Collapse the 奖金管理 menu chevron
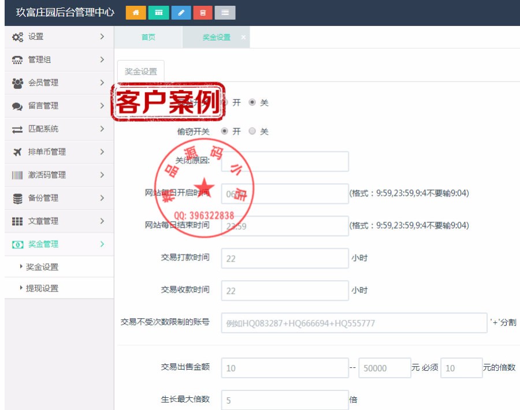This screenshot has width=520, height=410. click(102, 244)
